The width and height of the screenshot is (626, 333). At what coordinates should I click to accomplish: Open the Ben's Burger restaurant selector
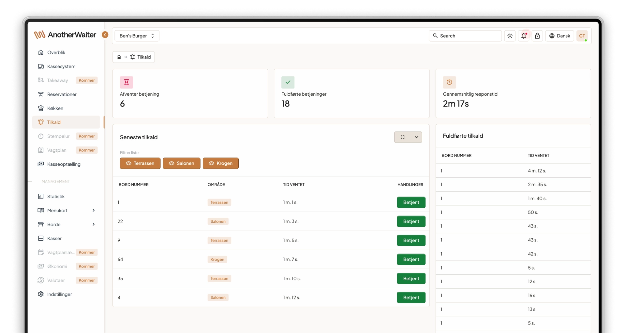137,36
